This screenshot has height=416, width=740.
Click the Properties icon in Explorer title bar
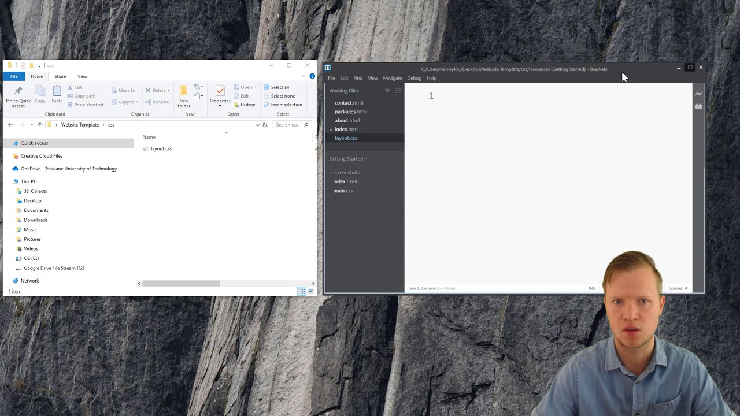tap(23, 65)
